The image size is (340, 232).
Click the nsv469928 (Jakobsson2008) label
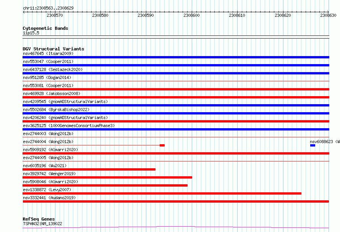(52, 93)
